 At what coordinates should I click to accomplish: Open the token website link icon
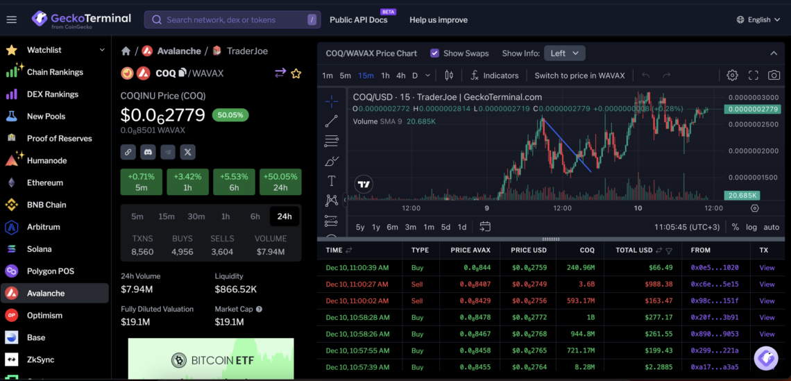coord(128,151)
